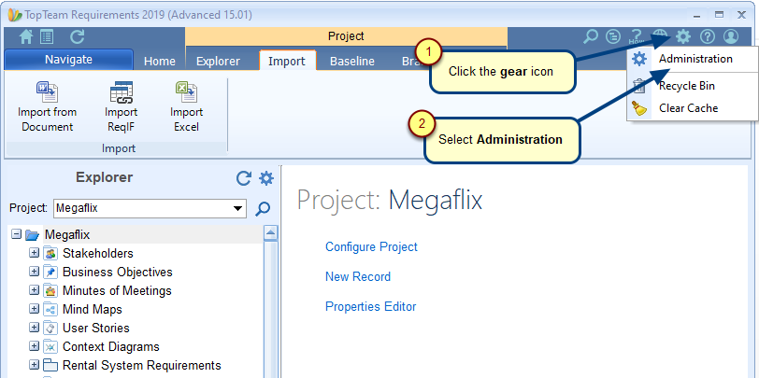
Task: Refresh the Explorer panel
Action: (x=243, y=178)
